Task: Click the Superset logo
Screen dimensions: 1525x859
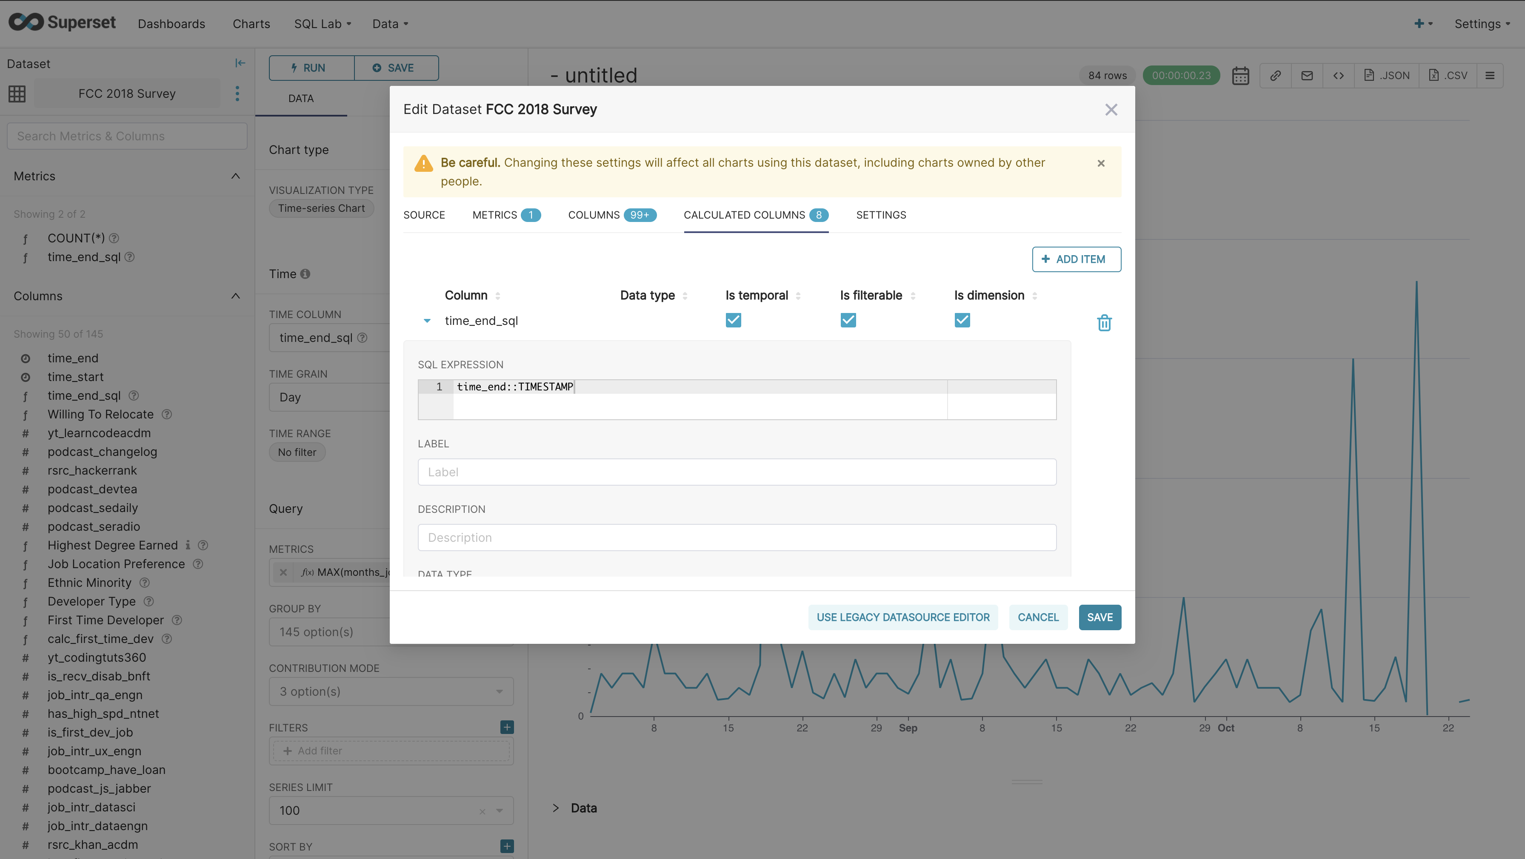Action: point(62,23)
